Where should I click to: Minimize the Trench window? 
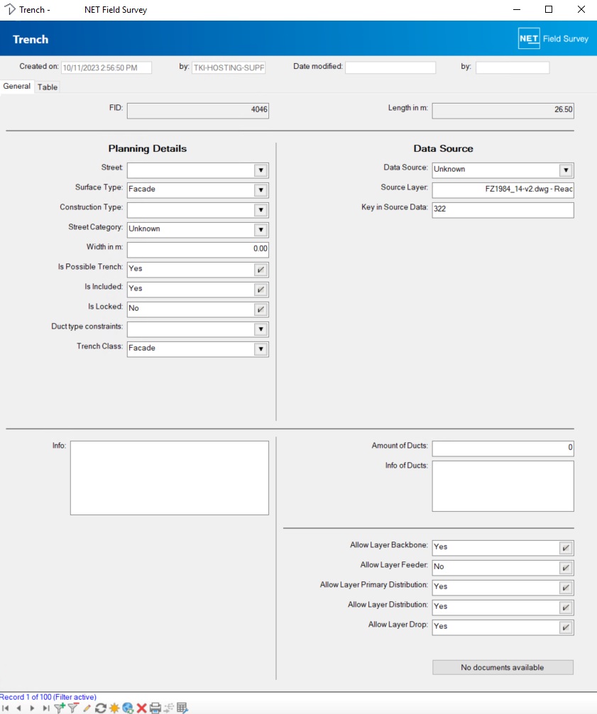(x=516, y=9)
